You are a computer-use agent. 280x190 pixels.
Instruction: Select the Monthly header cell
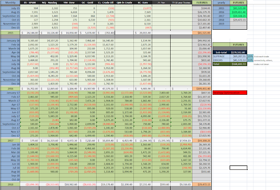coord(10,3)
